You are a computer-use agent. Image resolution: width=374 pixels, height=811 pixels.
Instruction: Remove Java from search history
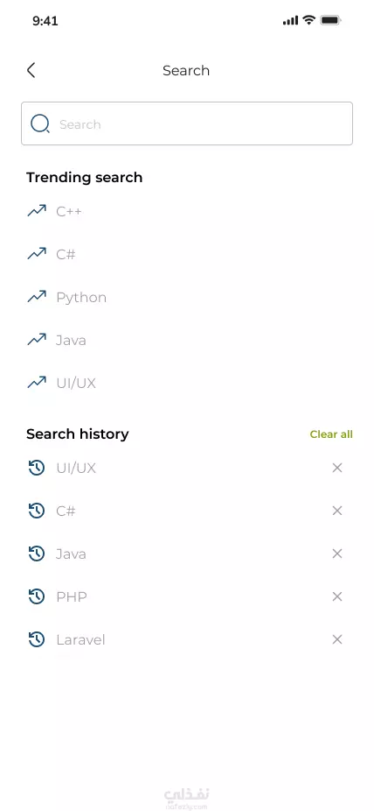pos(336,554)
